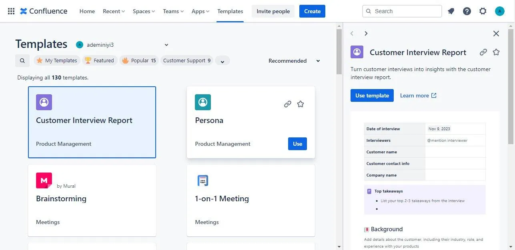Image resolution: width=515 pixels, height=250 pixels.
Task: Open the Learn more link
Action: tap(418, 95)
